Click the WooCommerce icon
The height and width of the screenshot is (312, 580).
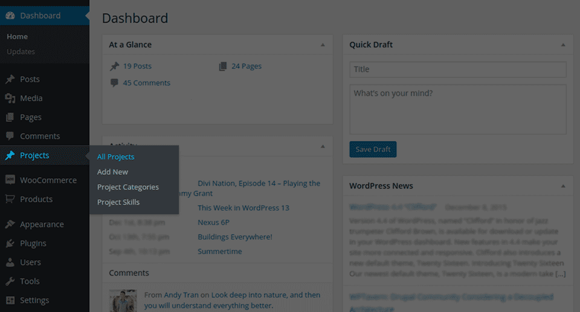[x=10, y=180]
